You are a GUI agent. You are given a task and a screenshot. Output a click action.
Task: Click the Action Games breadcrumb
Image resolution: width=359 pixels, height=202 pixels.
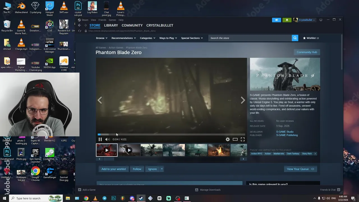pos(116,48)
